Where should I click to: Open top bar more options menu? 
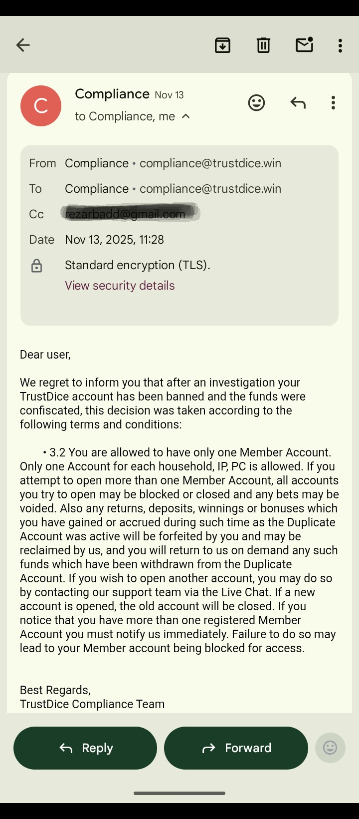click(x=340, y=45)
